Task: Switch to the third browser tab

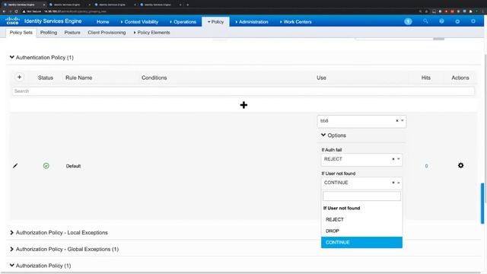Action: click(x=114, y=5)
